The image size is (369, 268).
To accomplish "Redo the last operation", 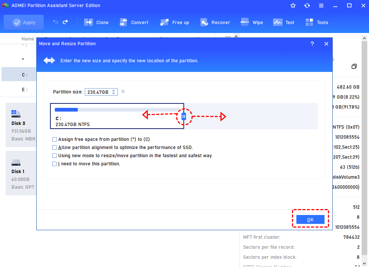I will pos(66,22).
